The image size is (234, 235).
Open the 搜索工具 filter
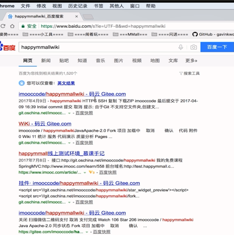[190, 73]
